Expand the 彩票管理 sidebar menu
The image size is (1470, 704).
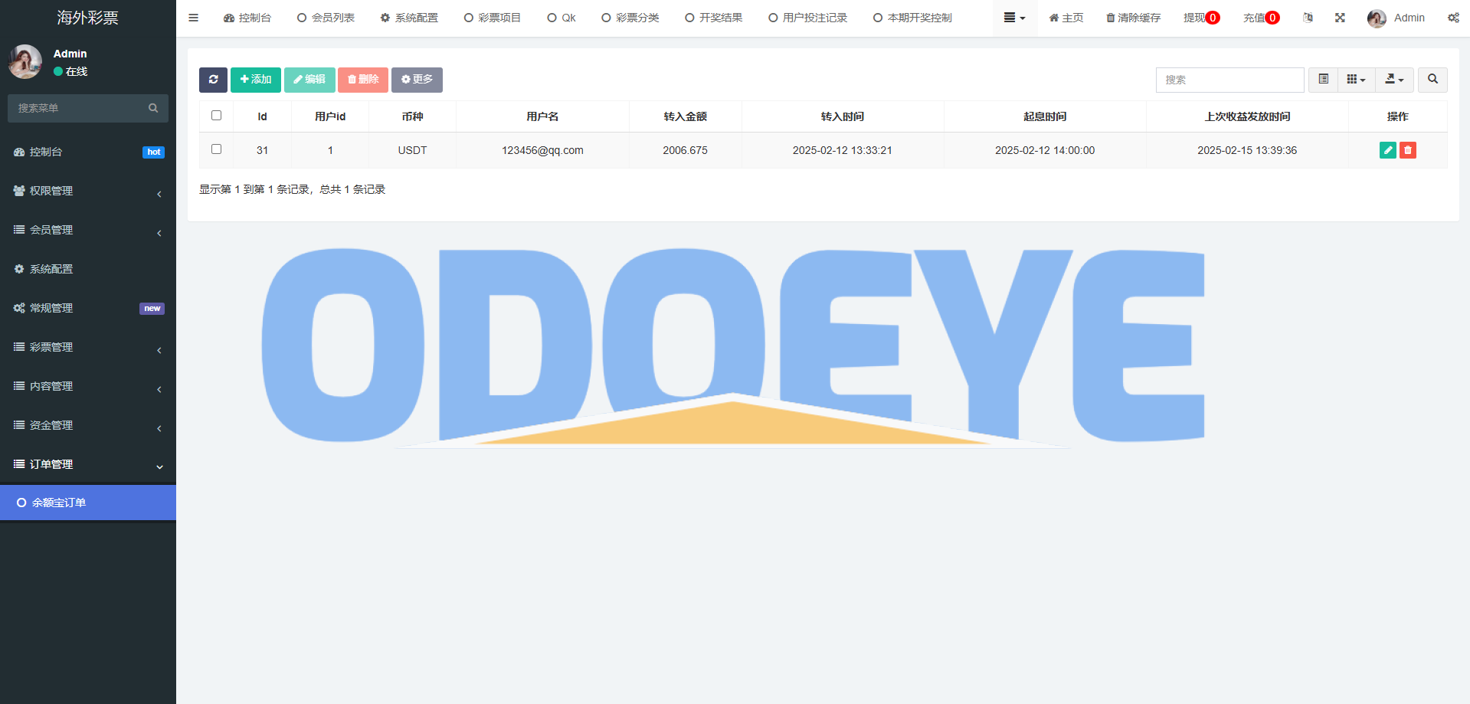[88, 347]
